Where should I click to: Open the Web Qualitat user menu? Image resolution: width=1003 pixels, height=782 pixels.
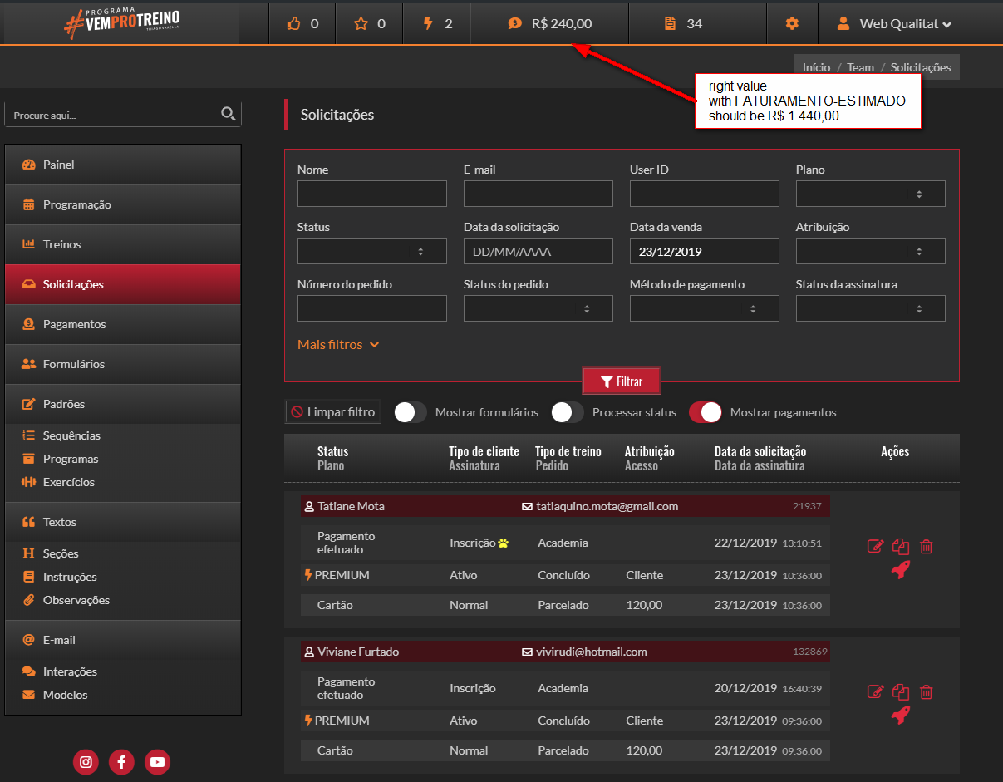click(895, 23)
